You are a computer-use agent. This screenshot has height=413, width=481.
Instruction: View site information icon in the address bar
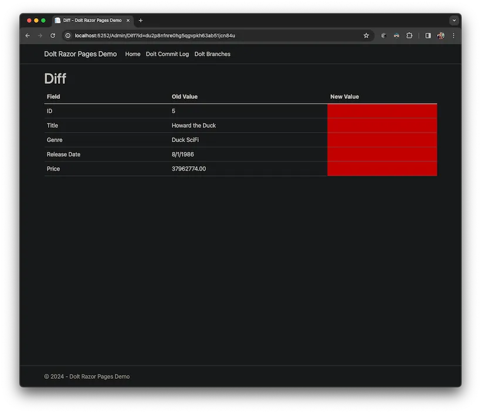[67, 35]
